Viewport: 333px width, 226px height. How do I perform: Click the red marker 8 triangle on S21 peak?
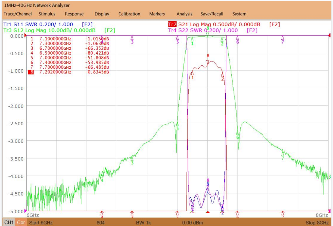point(208,62)
